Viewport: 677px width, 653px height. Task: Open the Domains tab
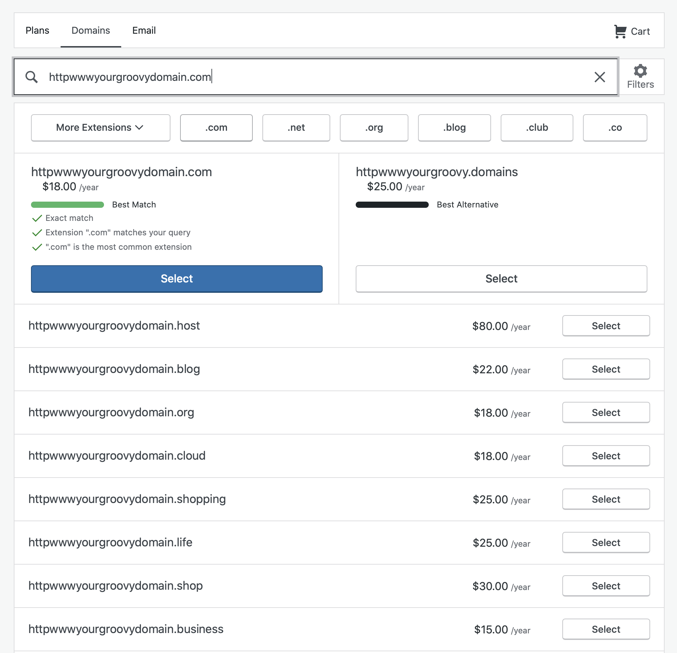(91, 30)
